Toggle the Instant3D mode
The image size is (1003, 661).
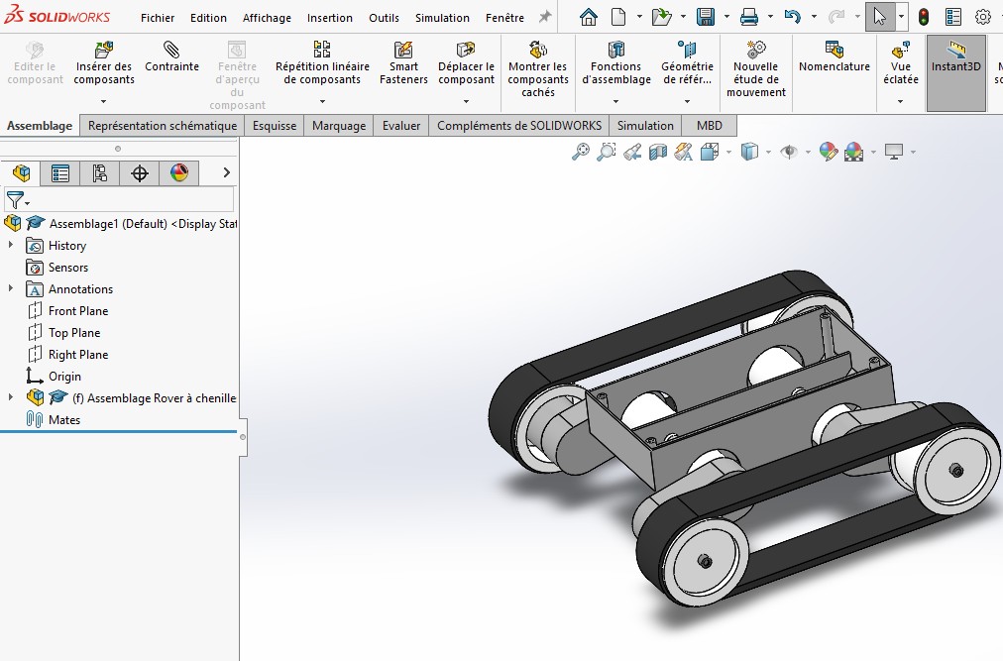[955, 57]
